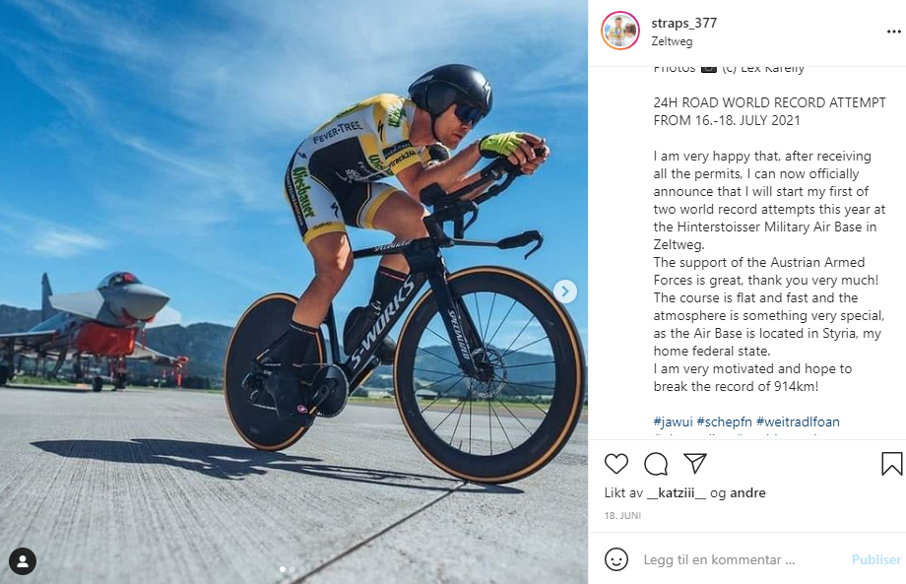Viewport: 906px width, 584px height.
Task: Share the post via paper plane icon
Action: [695, 464]
